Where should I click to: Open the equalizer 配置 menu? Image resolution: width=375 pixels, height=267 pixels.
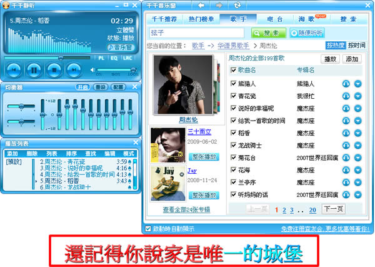click(x=118, y=87)
